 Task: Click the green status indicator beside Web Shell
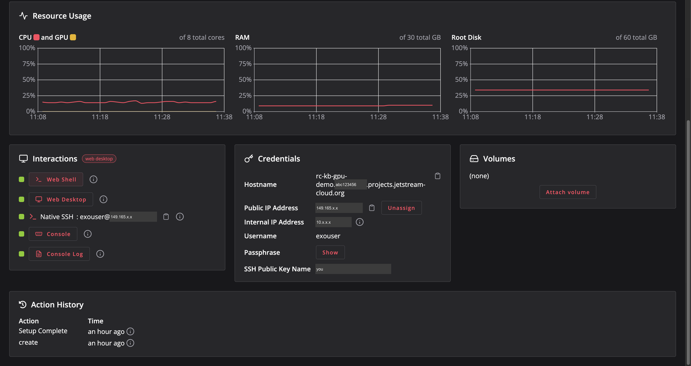[22, 179]
